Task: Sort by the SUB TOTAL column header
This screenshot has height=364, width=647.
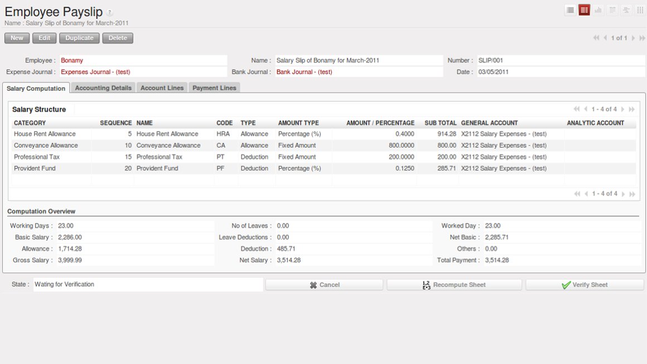Action: point(440,123)
